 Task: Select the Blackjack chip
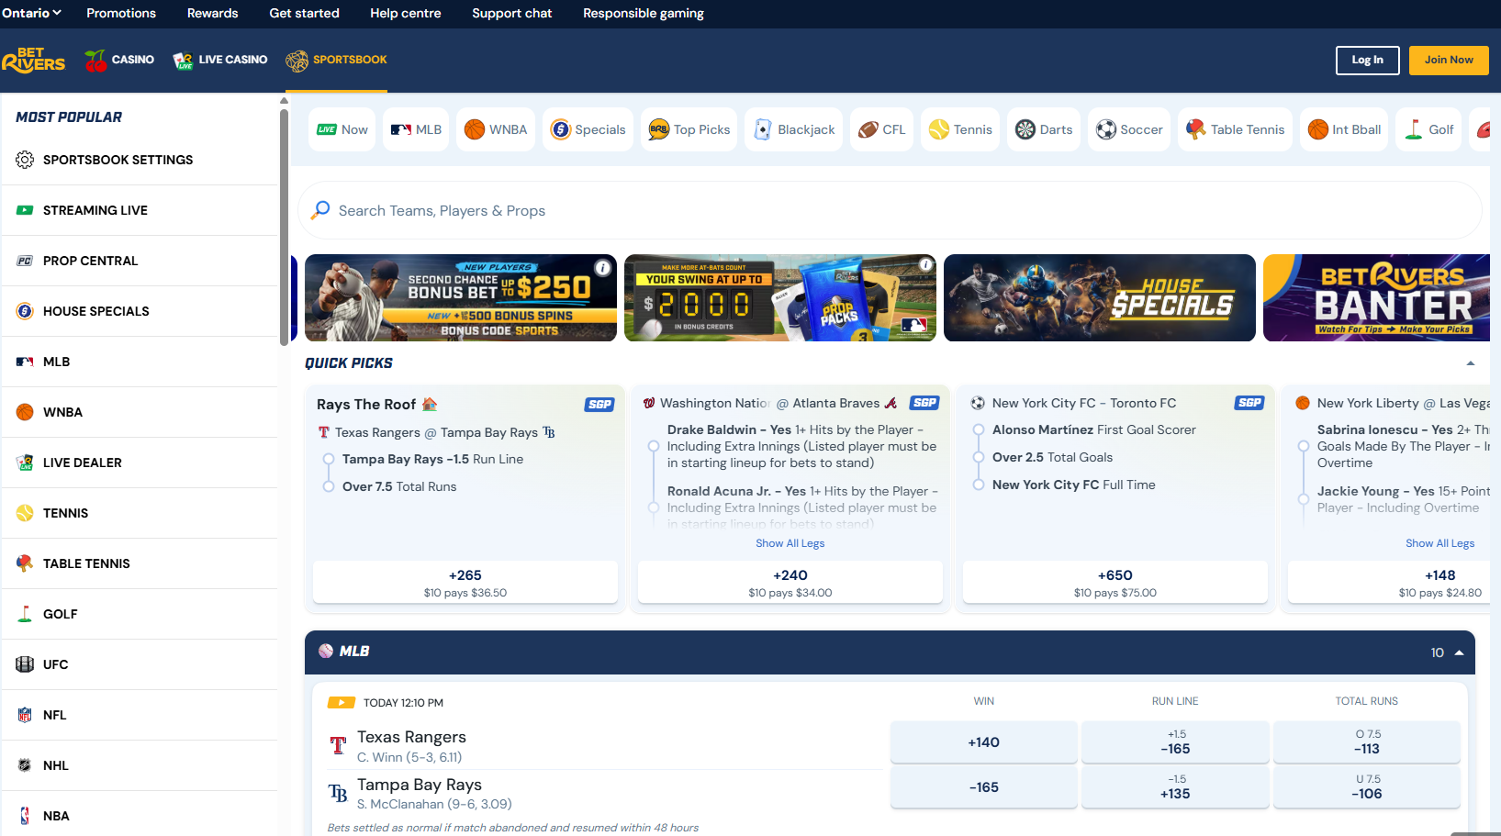(794, 129)
